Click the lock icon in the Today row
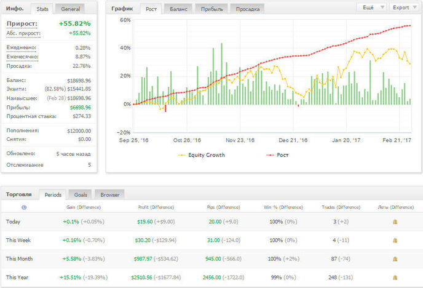 point(395,222)
